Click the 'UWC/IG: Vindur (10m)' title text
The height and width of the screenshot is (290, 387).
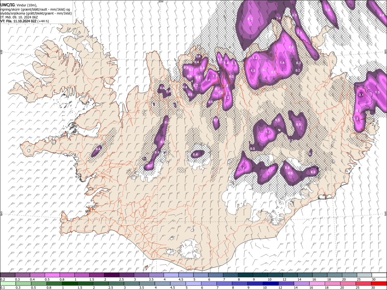tap(18, 5)
